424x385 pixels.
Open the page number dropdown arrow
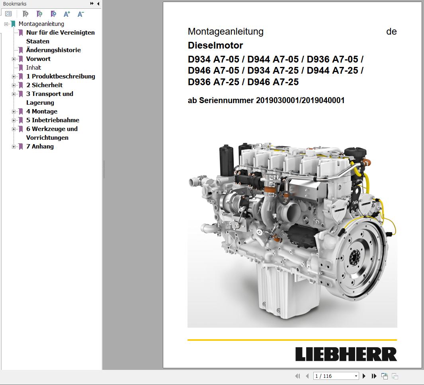pyautogui.click(x=356, y=376)
